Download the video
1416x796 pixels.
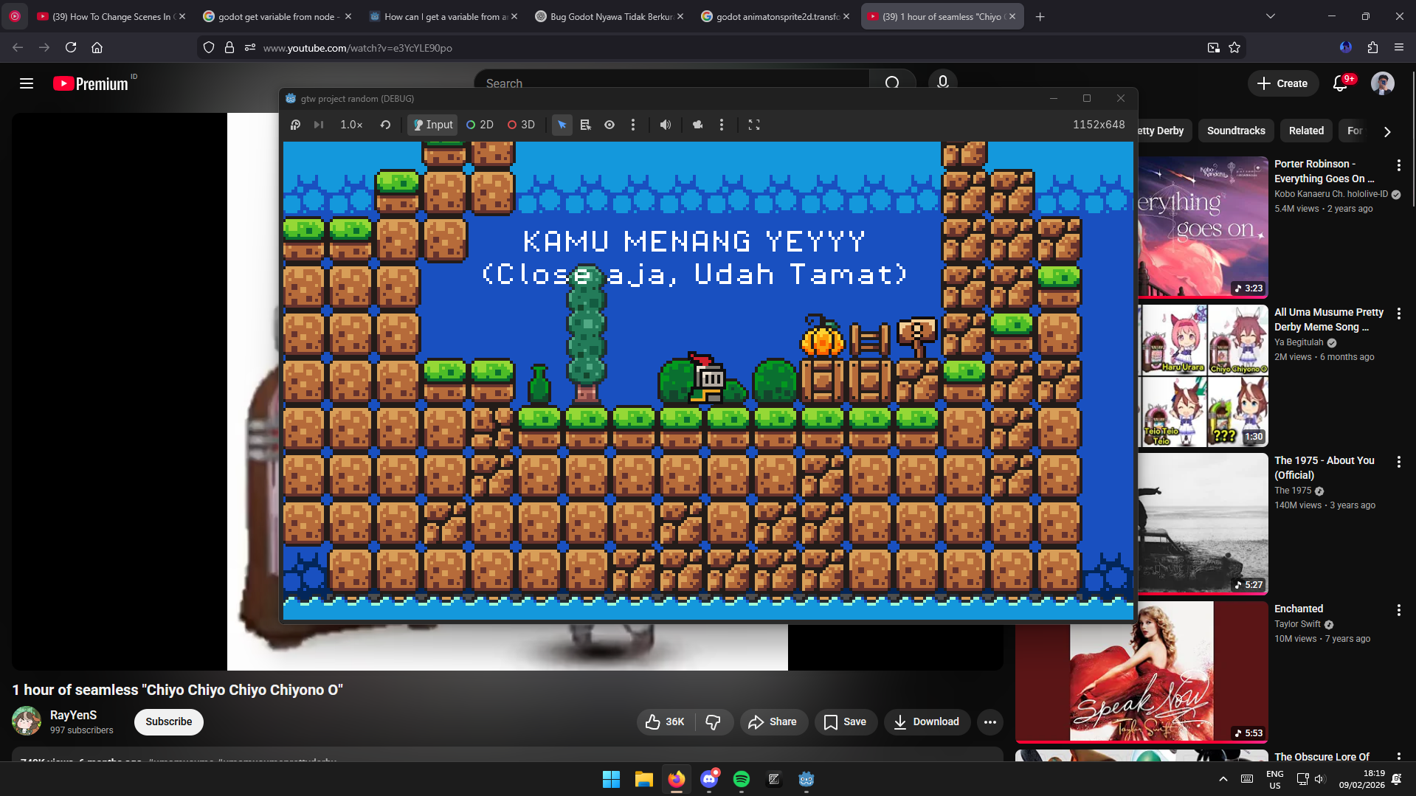coord(927,721)
